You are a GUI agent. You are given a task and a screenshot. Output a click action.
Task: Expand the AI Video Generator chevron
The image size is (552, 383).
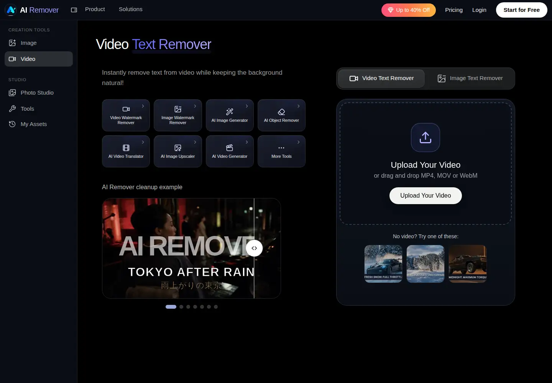click(247, 142)
